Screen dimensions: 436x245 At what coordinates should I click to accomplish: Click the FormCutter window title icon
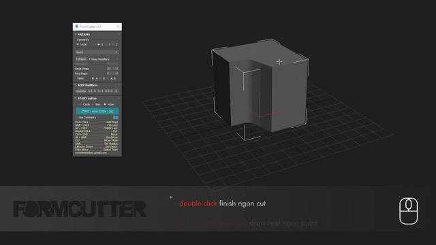click(76, 27)
